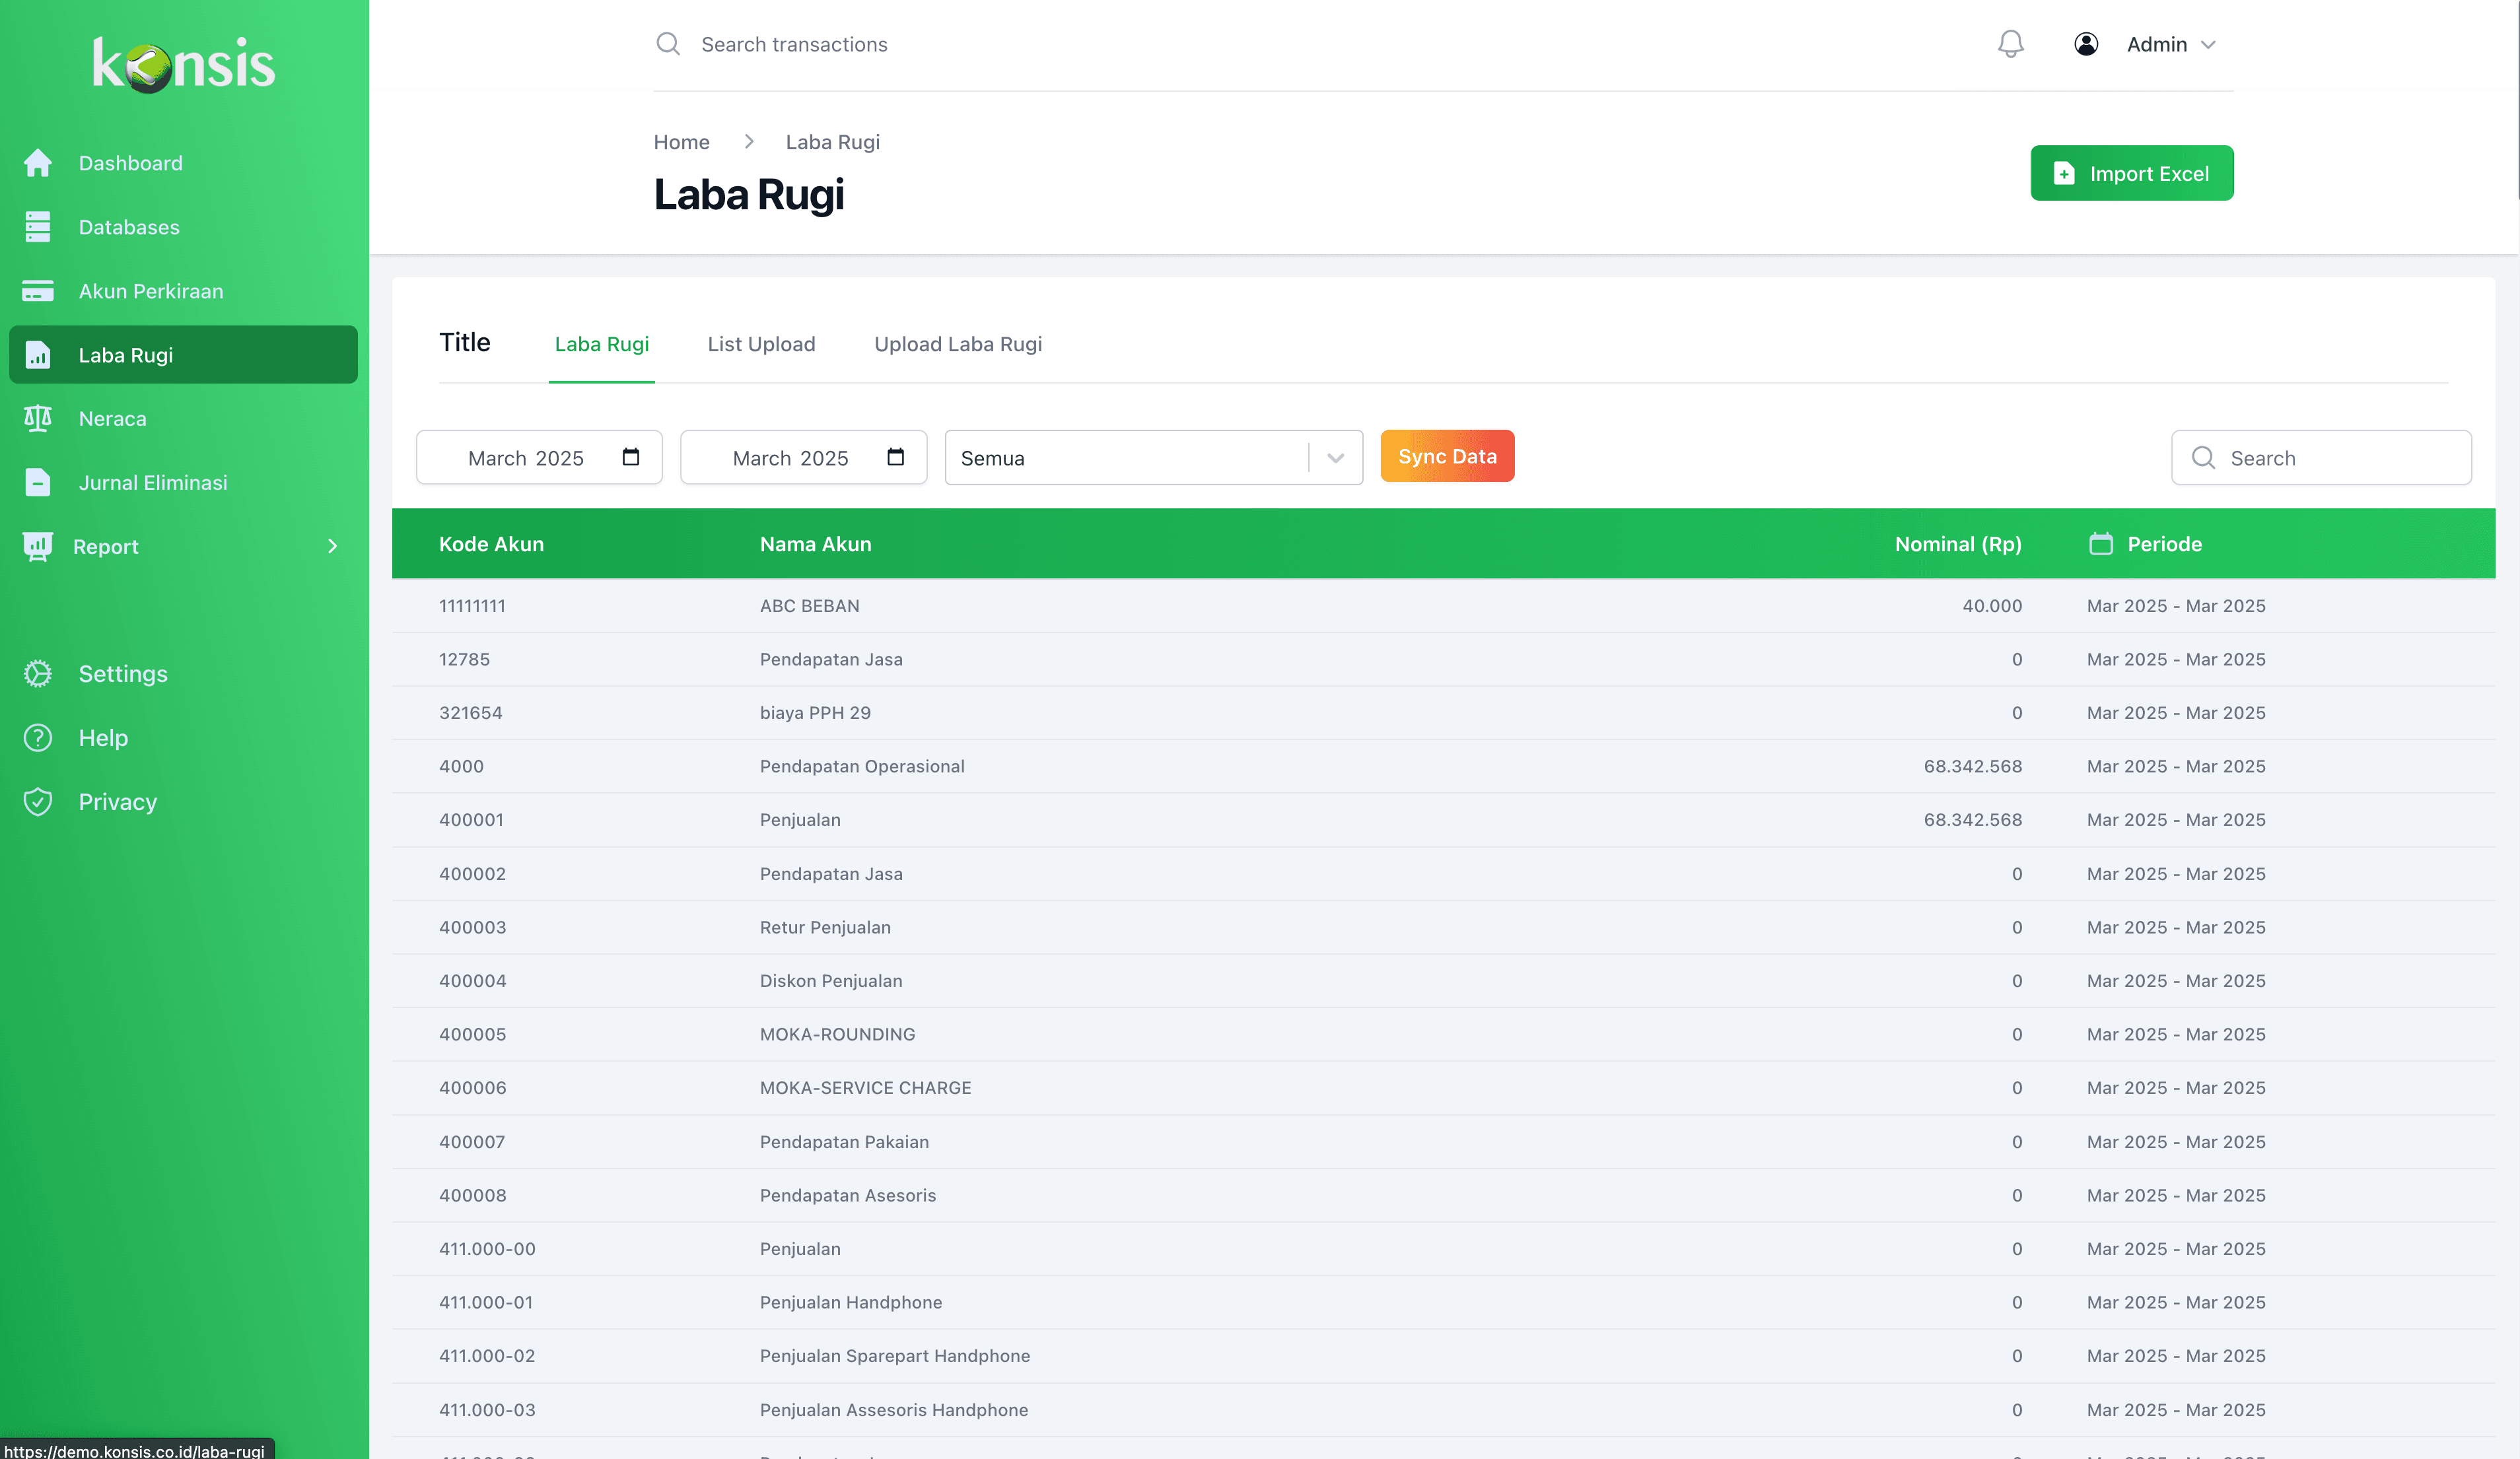Open the Semua filter dropdown

1152,458
